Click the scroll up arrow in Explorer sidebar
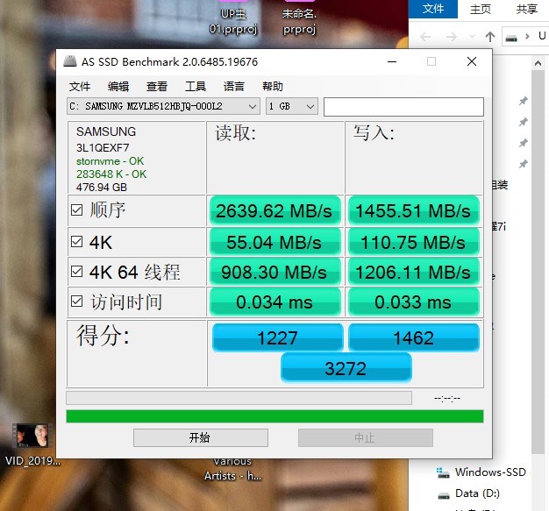 tap(538, 63)
